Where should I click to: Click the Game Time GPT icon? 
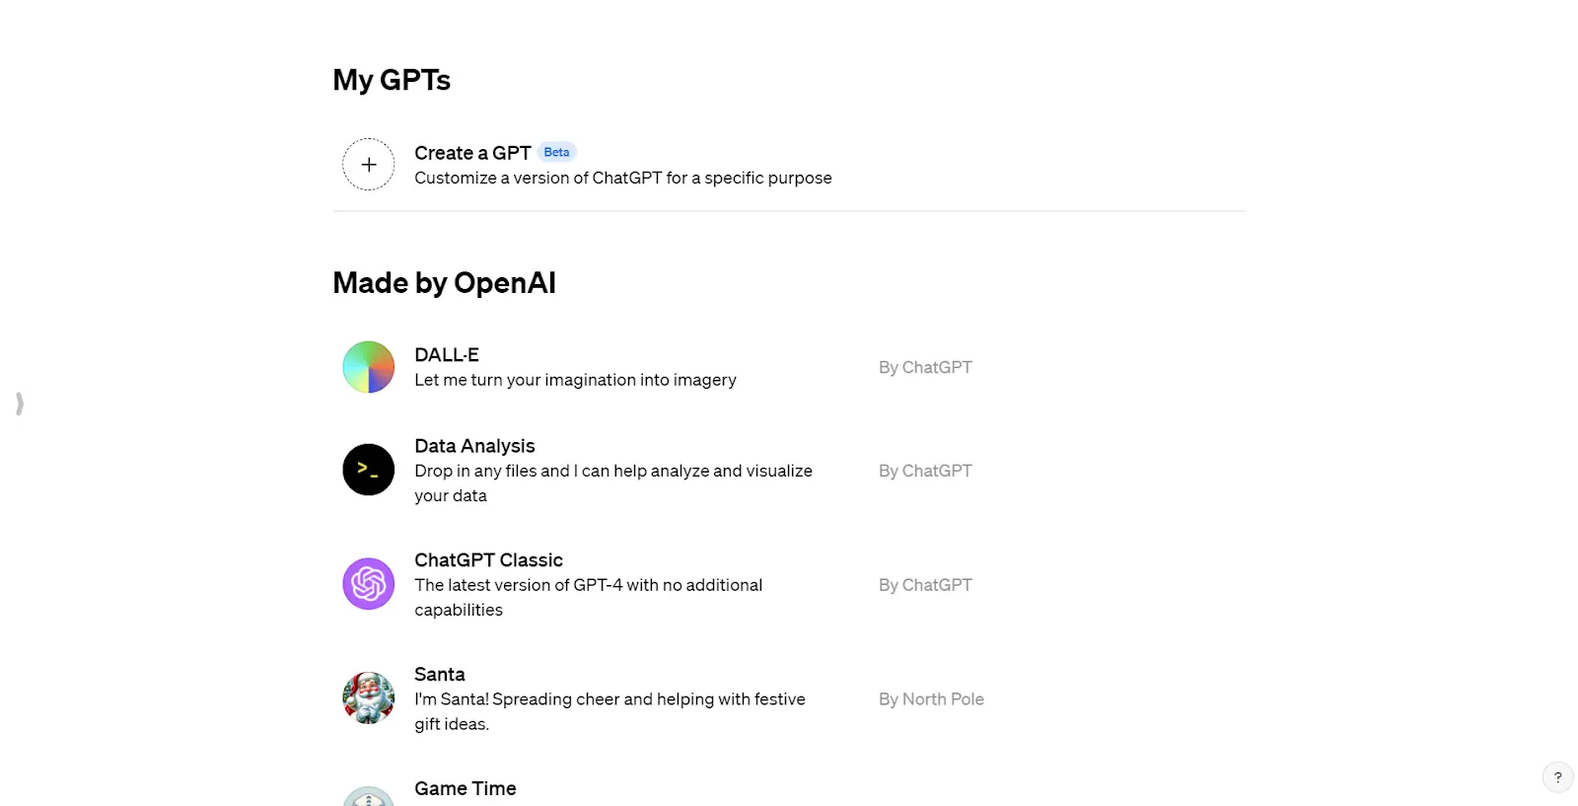tap(367, 797)
